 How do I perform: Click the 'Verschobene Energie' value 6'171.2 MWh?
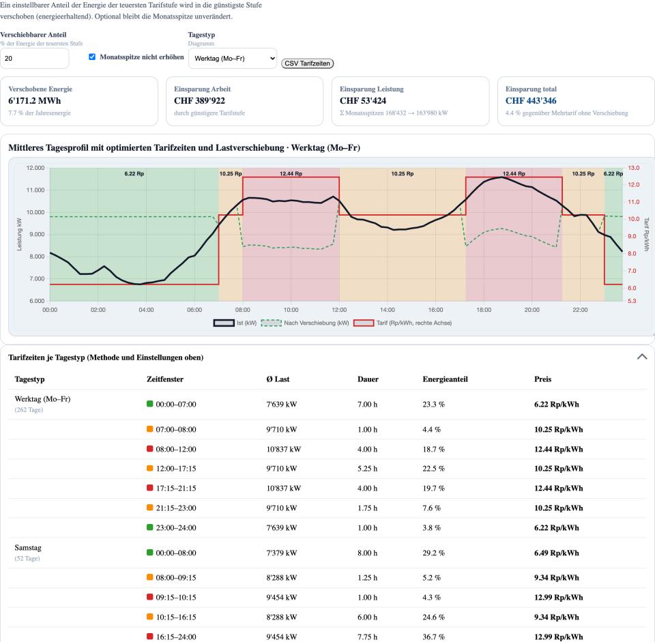pyautogui.click(x=35, y=101)
